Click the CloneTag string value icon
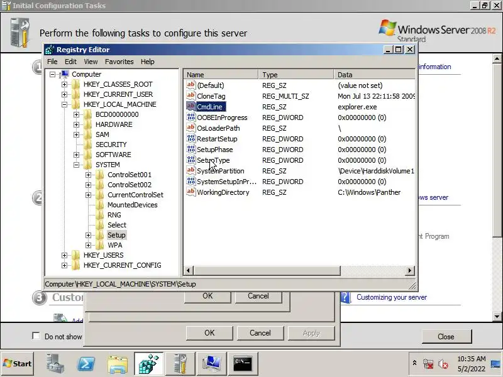The image size is (503, 377). point(191,96)
